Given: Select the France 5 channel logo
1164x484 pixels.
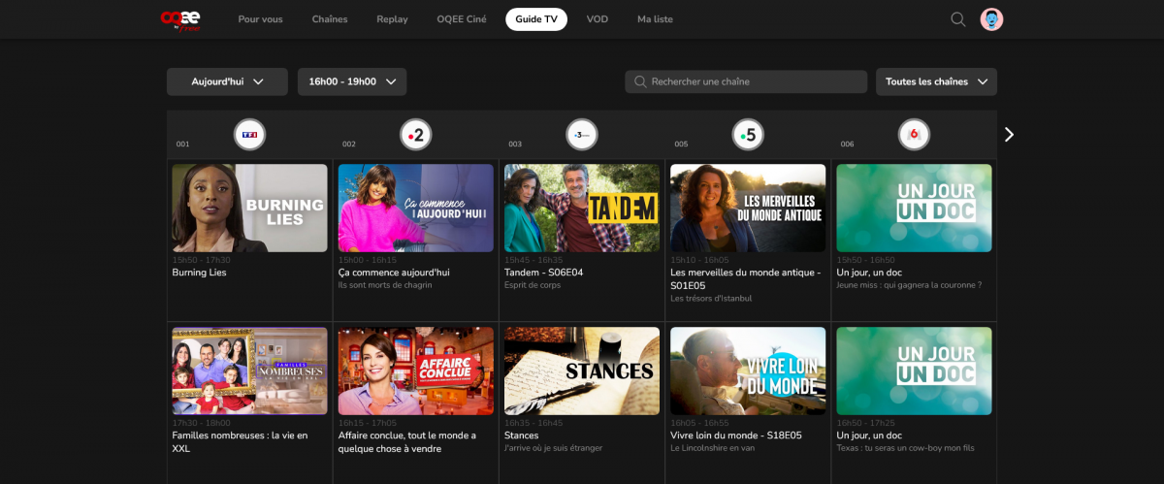Looking at the screenshot, I should 747,135.
